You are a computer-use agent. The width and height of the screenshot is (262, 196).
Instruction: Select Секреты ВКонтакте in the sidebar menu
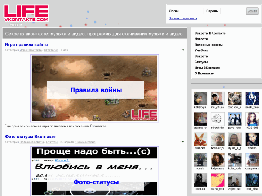[210, 33]
